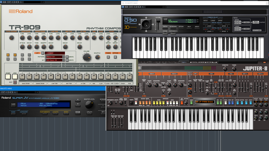Select the PATCH COMMON block in D-50 diagram
The height and width of the screenshot is (151, 269).
tap(256, 22)
